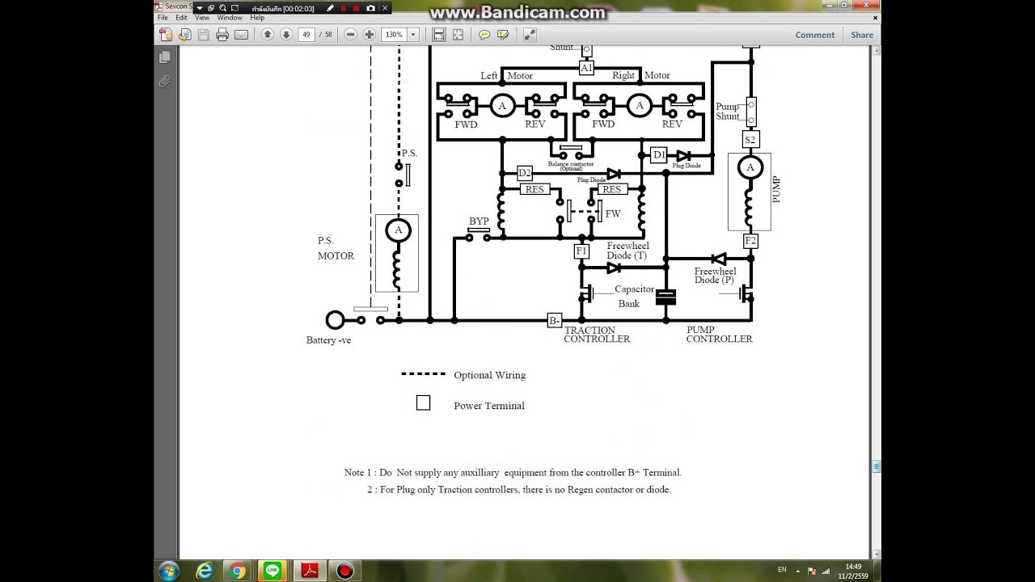Screen dimensions: 1035x582
Task: Print the document using printer icon
Action: (x=222, y=35)
